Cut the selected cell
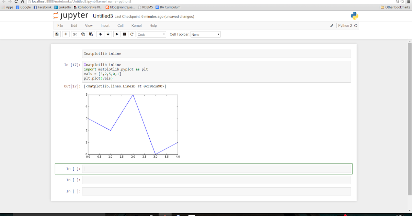The height and width of the screenshot is (216, 412). click(75, 34)
